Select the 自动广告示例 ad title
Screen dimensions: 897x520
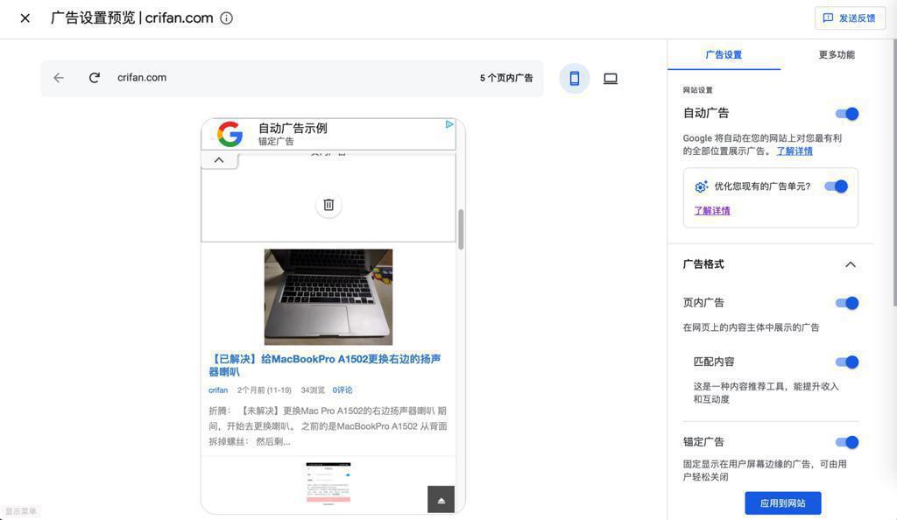coord(293,128)
